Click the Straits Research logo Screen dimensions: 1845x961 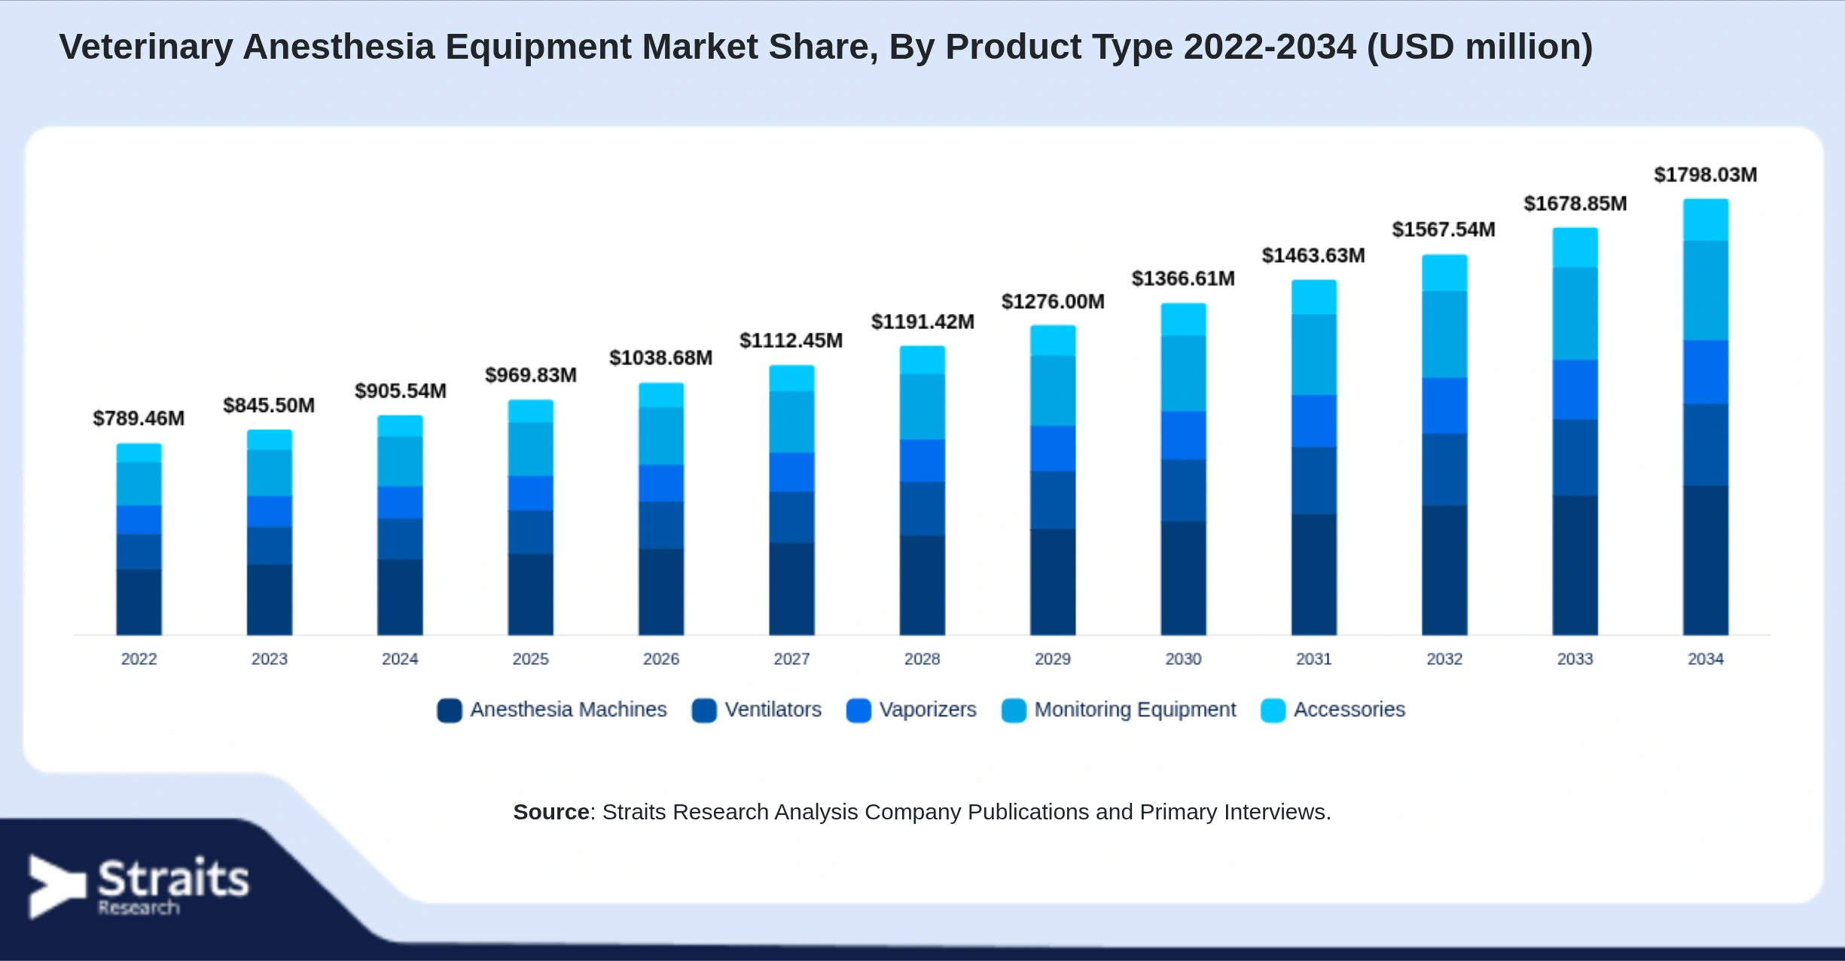139,886
